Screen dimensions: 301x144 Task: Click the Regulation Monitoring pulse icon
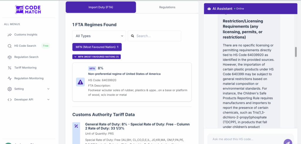click(x=10, y=78)
